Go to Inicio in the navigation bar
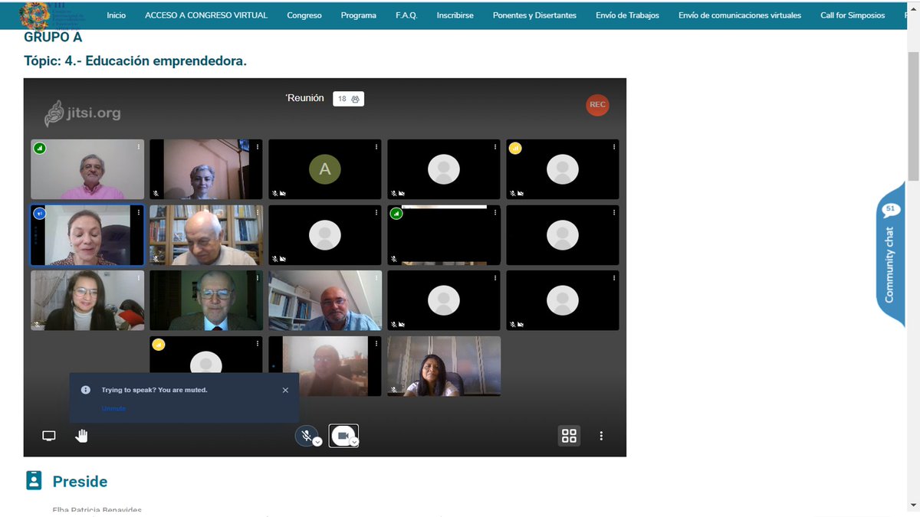 [x=117, y=15]
